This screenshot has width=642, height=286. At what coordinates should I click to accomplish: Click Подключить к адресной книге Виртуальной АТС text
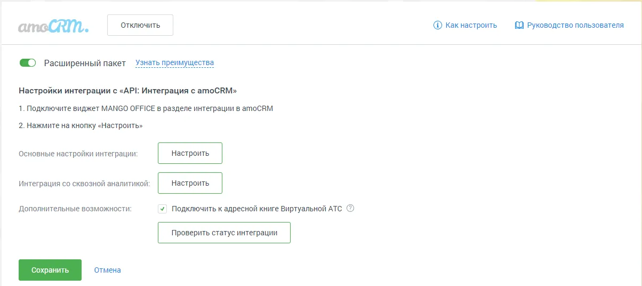point(256,209)
